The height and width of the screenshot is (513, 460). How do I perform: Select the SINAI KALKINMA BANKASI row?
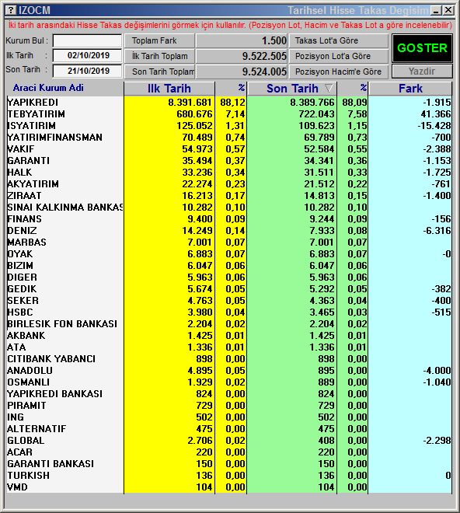pyautogui.click(x=229, y=208)
